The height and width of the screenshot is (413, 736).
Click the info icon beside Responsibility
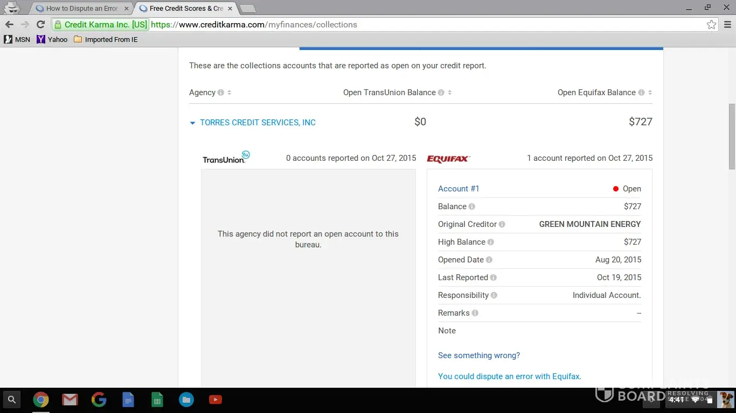point(494,295)
